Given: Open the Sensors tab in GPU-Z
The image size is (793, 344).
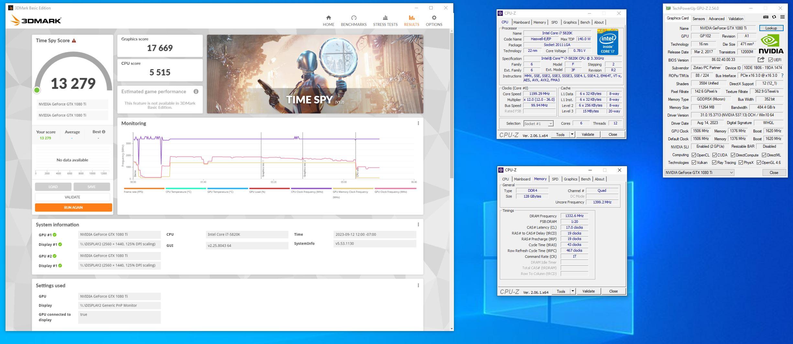Looking at the screenshot, I should (699, 19).
